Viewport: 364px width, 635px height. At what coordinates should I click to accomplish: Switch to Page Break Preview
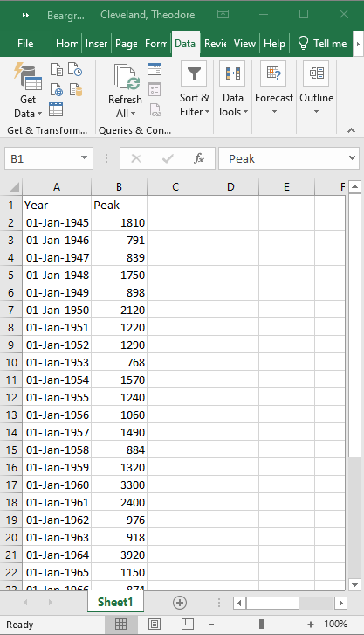[187, 624]
